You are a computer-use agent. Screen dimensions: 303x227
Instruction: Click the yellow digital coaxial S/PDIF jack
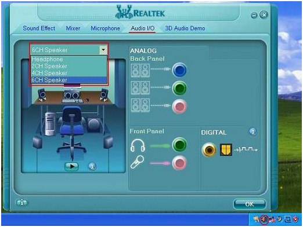tap(209, 149)
